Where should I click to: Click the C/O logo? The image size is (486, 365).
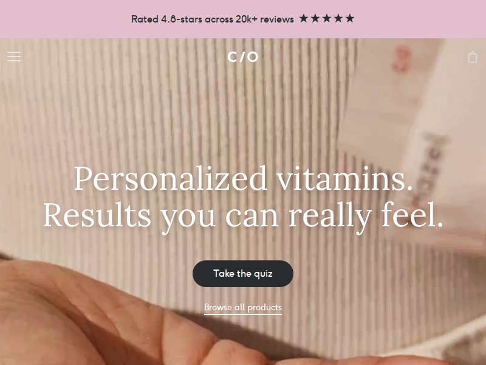(x=242, y=57)
